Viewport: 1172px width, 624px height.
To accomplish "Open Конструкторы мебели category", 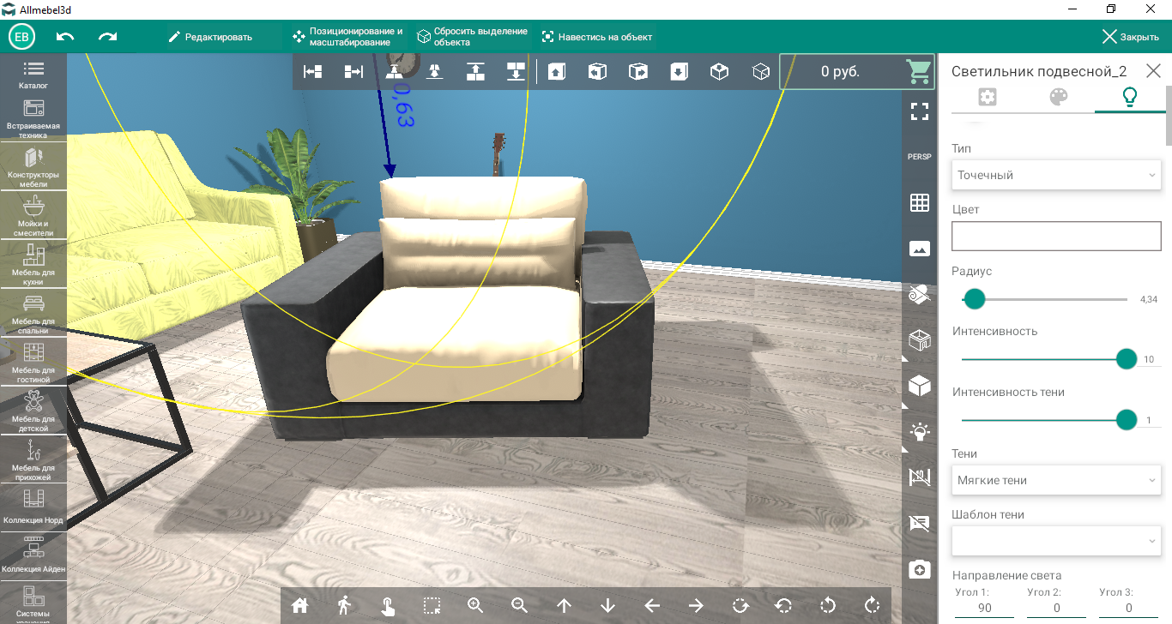I will pyautogui.click(x=33, y=168).
